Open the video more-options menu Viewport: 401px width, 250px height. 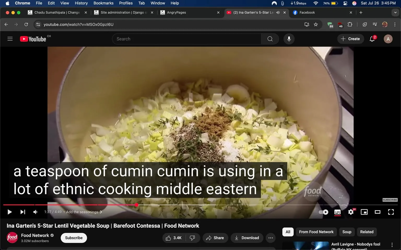pos(270,238)
